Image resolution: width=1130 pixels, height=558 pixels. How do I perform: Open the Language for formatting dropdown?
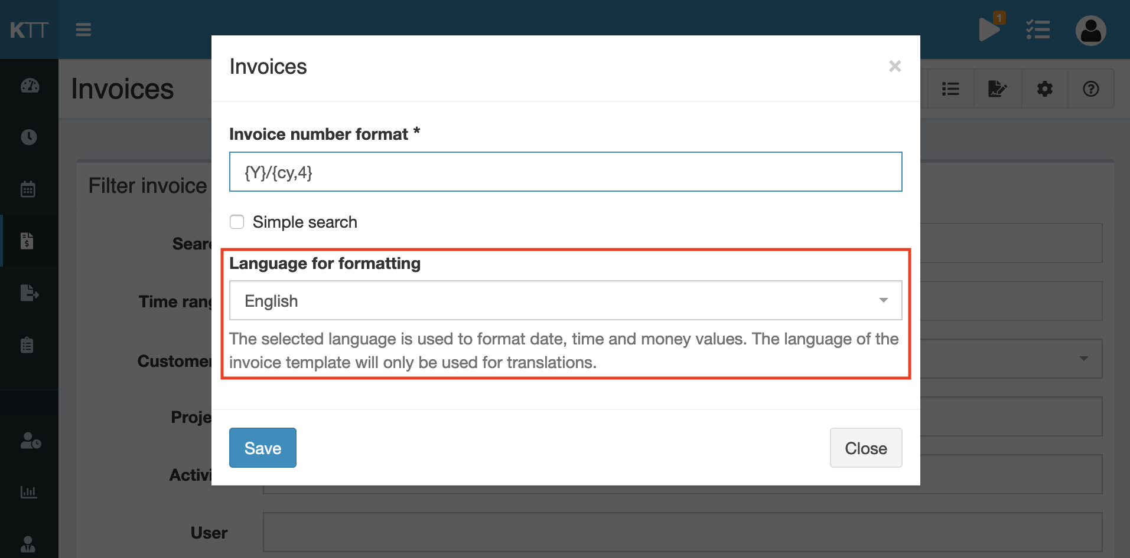click(565, 300)
